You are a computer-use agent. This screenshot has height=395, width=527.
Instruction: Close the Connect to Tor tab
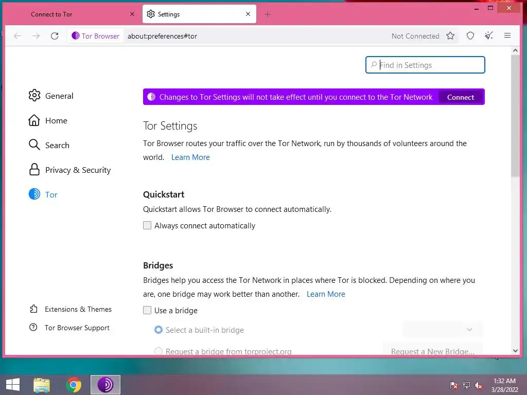[x=132, y=14]
